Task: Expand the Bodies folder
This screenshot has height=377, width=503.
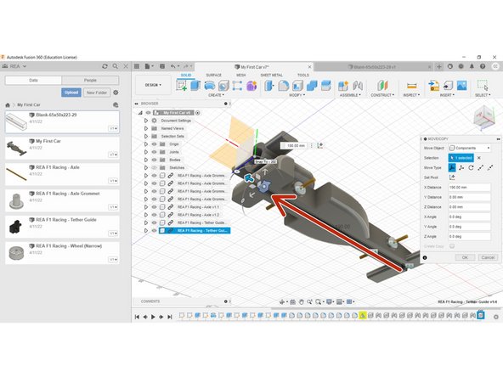Action: coord(146,160)
